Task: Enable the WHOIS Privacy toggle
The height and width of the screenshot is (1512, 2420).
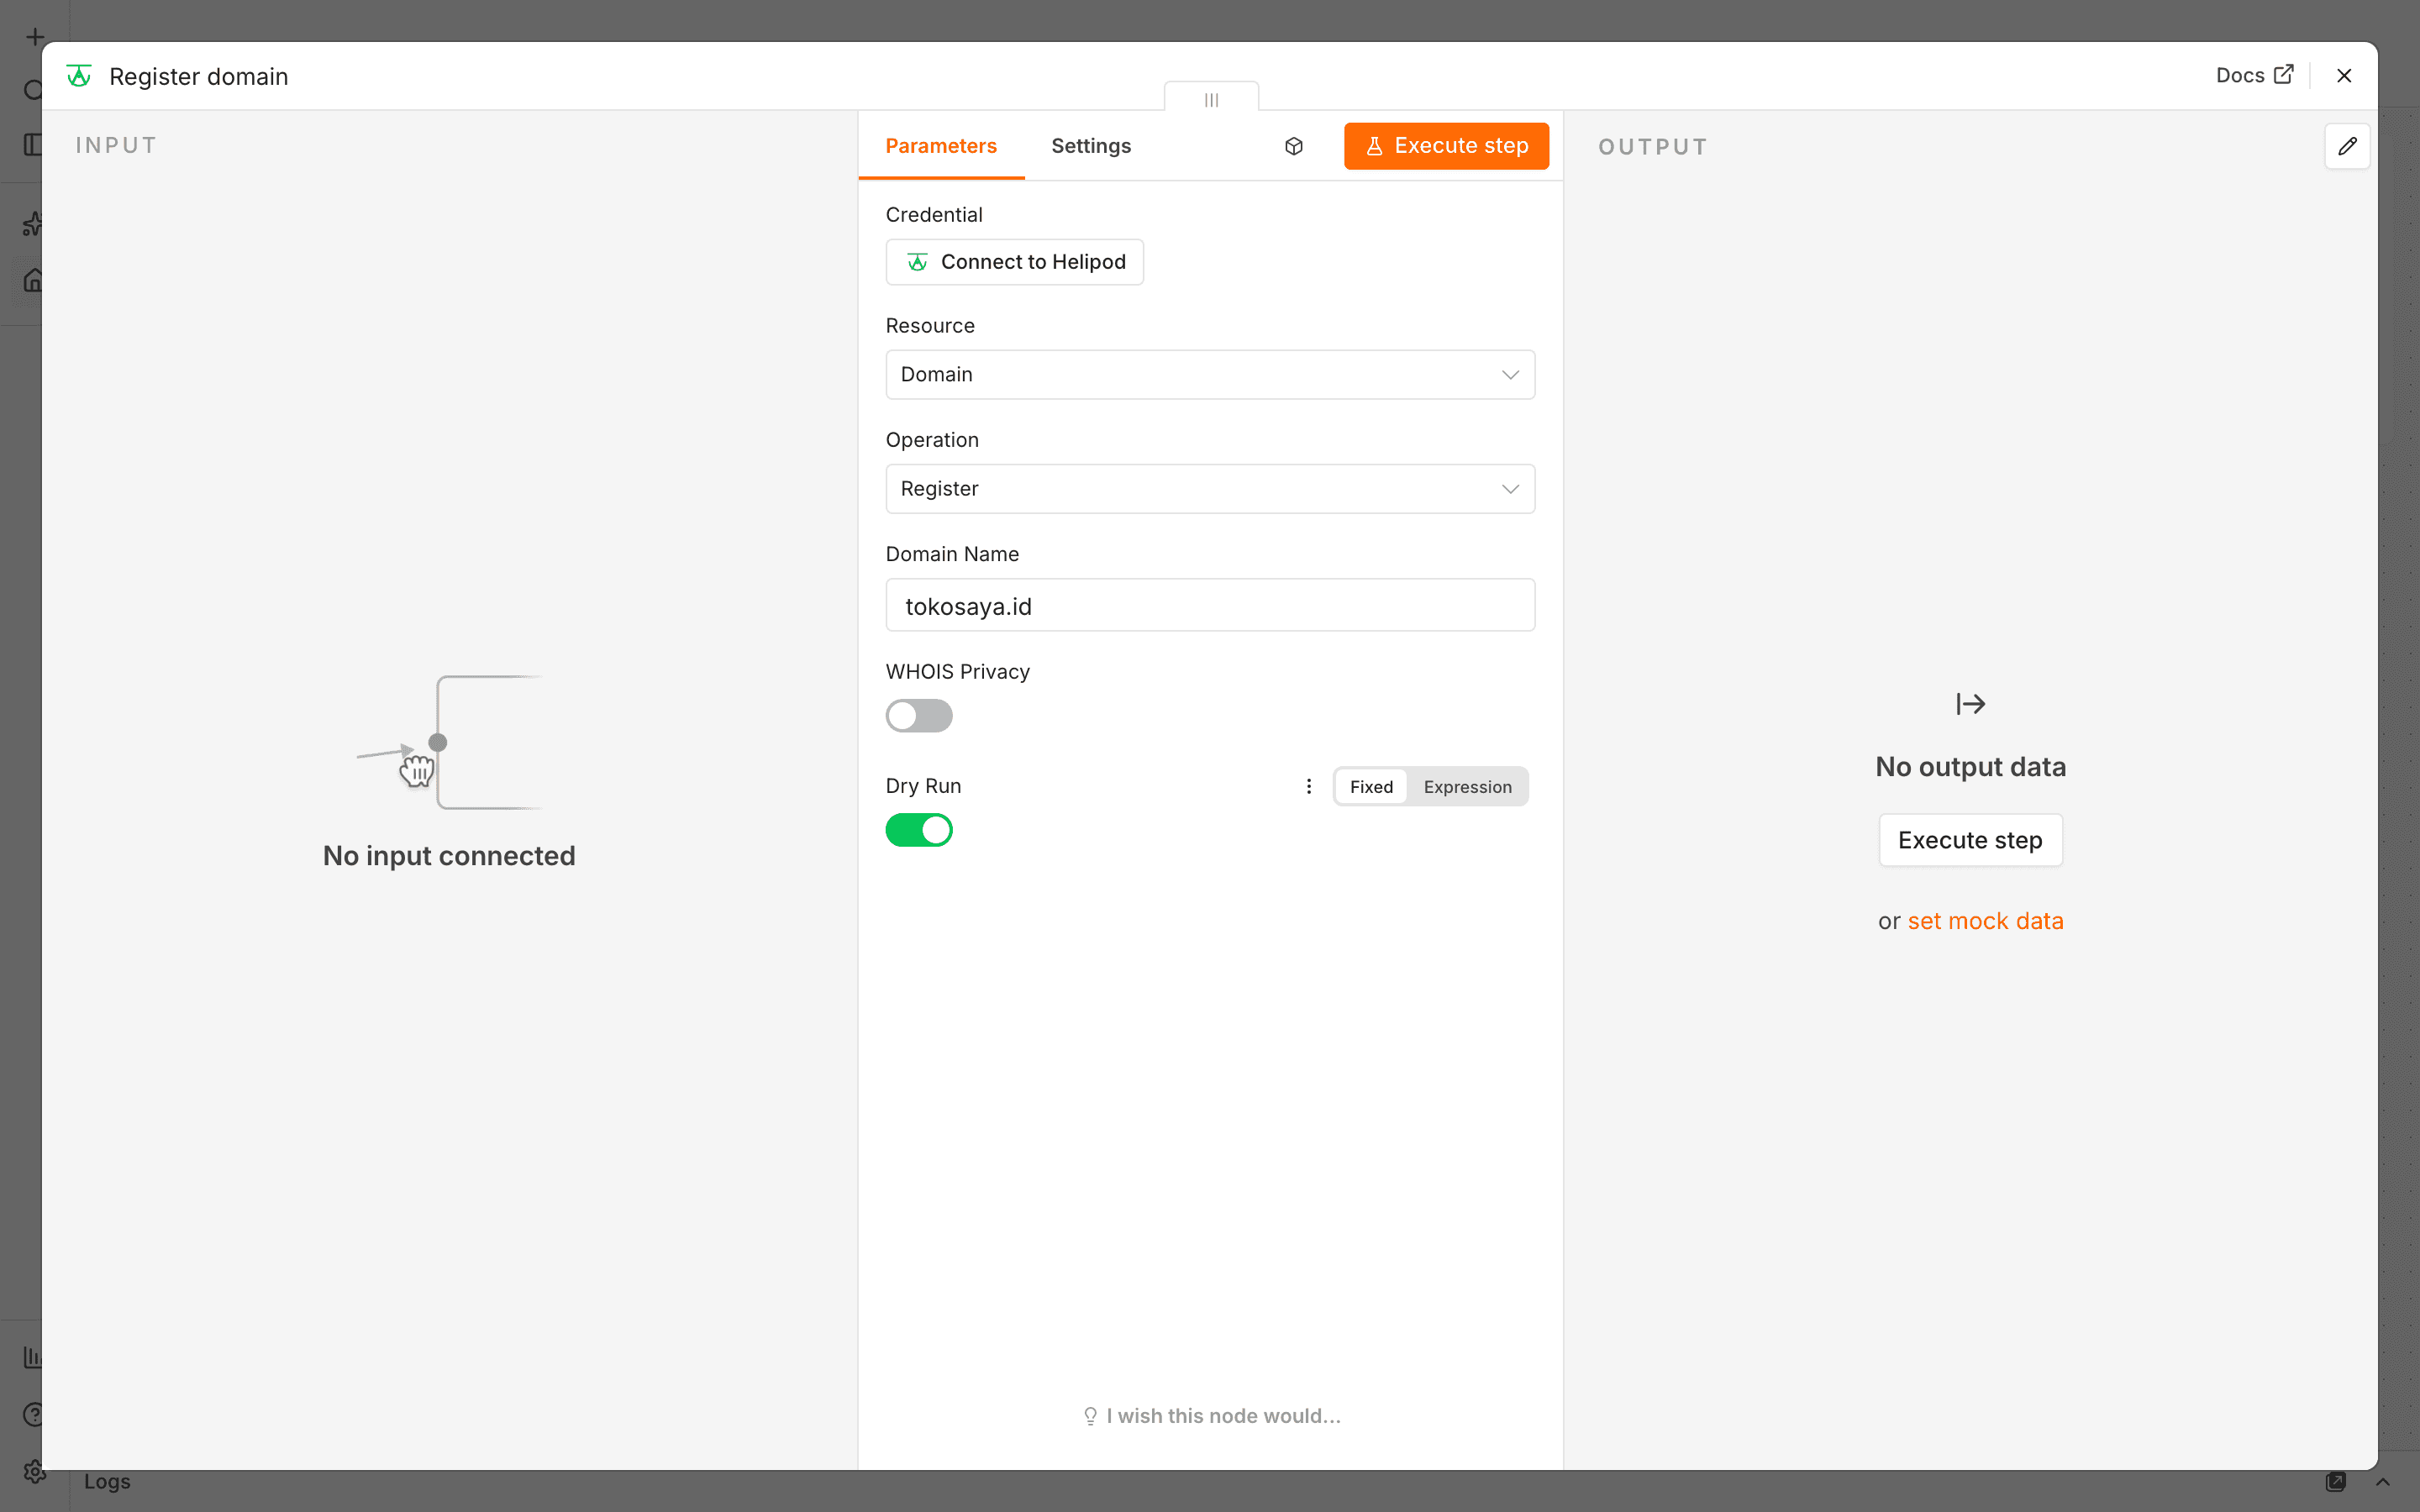Action: click(x=919, y=716)
